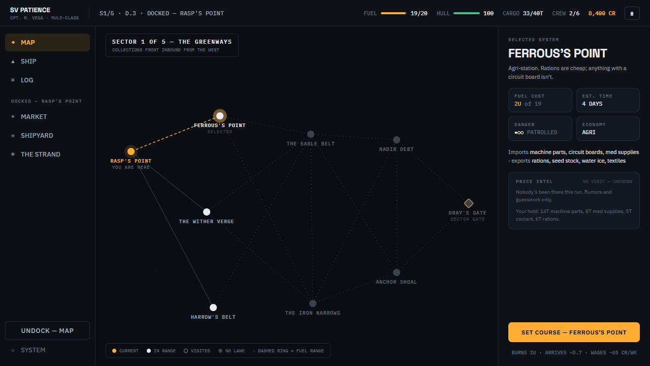Image resolution: width=650 pixels, height=366 pixels.
Task: Click the pause icon button top right
Action: pos(632,14)
